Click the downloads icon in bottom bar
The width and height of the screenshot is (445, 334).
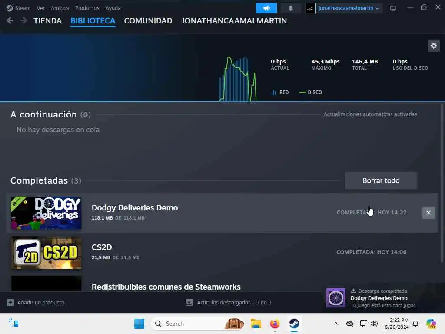pos(189,303)
